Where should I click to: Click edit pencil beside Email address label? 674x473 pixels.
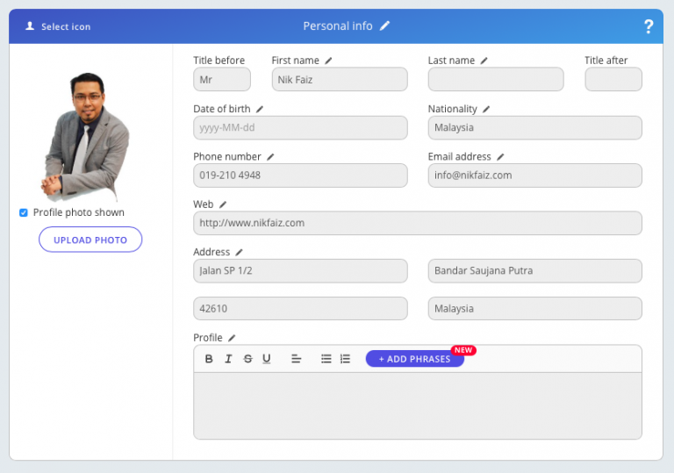500,157
